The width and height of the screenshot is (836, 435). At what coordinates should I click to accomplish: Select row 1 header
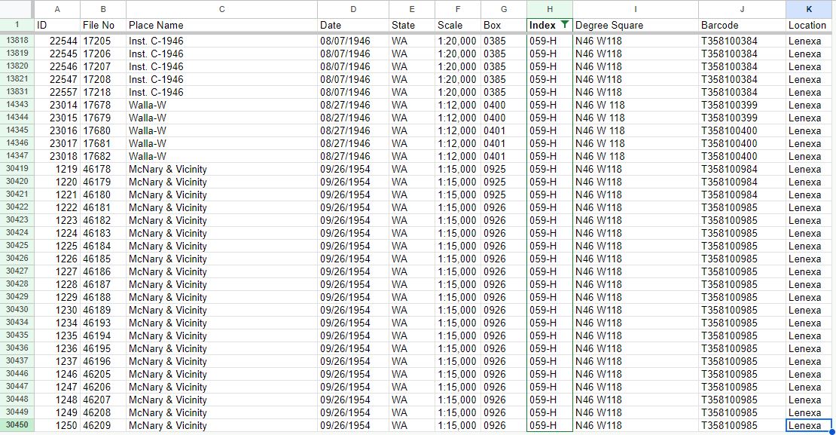tap(17, 25)
